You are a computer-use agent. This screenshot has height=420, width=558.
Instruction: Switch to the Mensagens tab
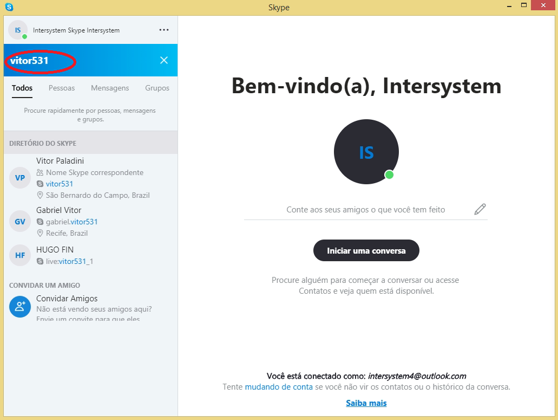pos(110,88)
